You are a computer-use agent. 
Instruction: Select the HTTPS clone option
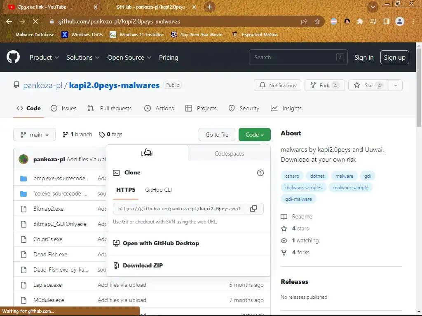pos(126,190)
